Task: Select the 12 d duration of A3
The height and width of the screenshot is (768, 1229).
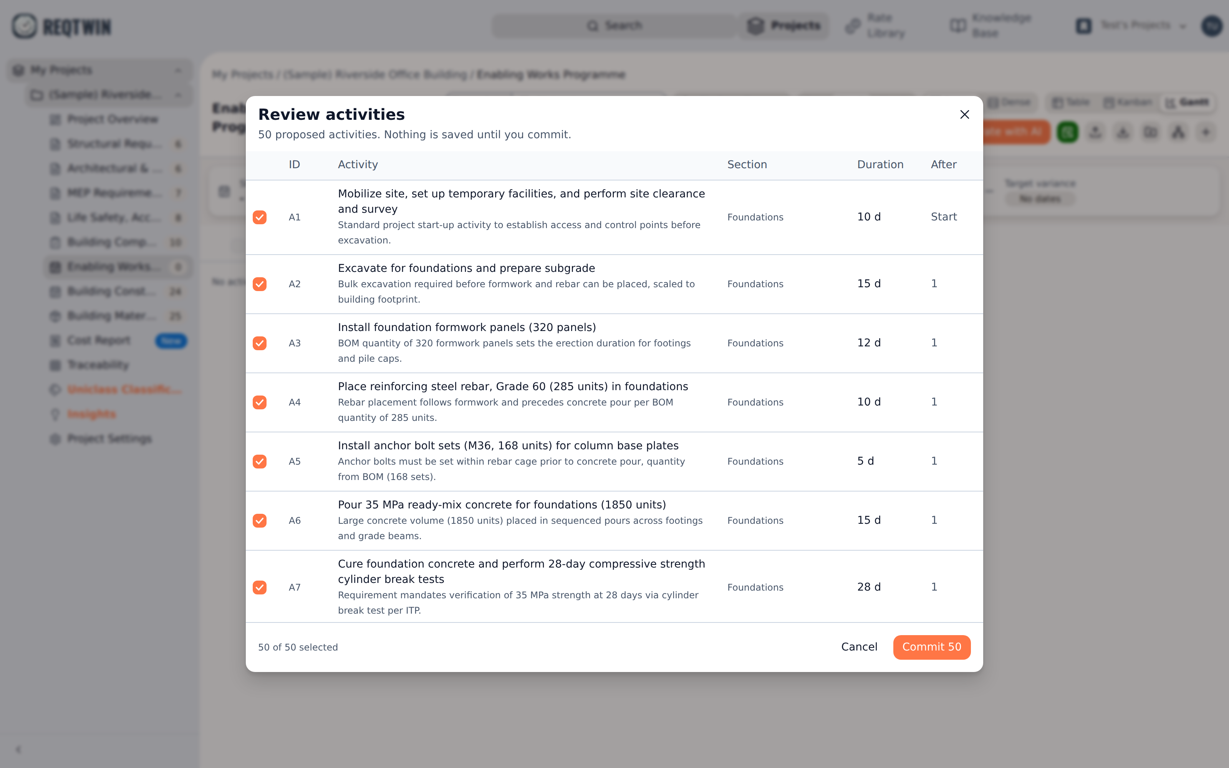Action: [x=869, y=343]
